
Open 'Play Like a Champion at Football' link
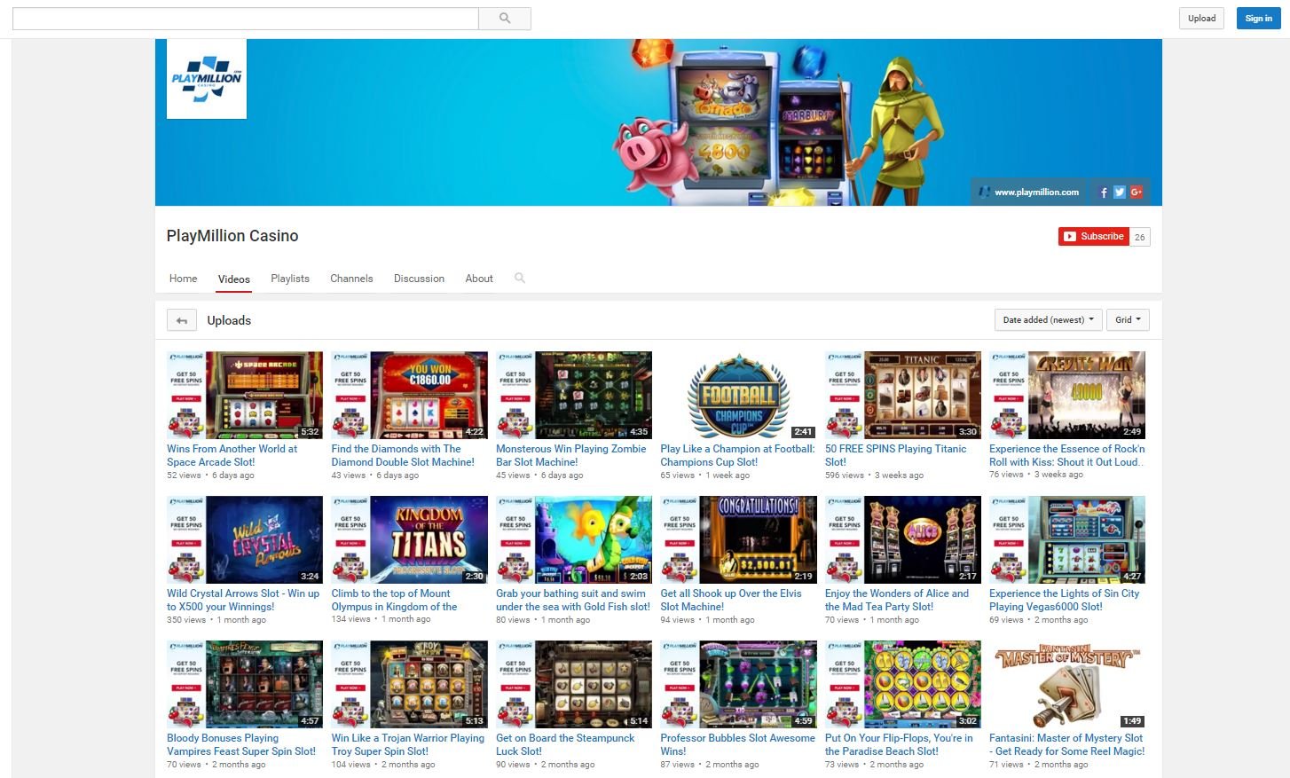pyautogui.click(x=737, y=455)
